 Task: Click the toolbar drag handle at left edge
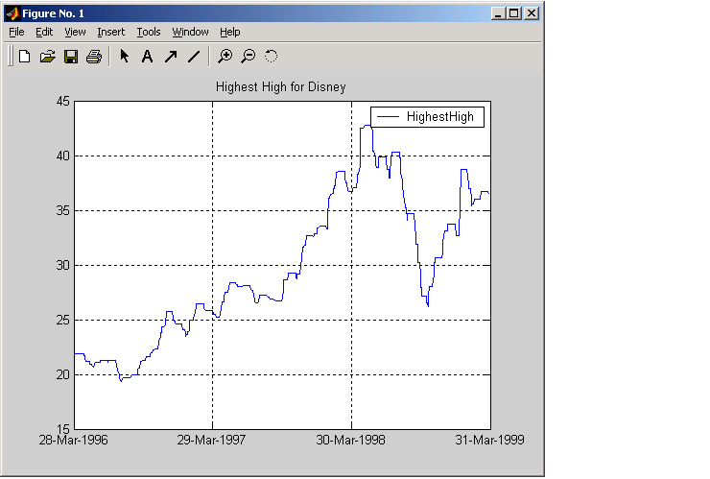pyautogui.click(x=11, y=57)
